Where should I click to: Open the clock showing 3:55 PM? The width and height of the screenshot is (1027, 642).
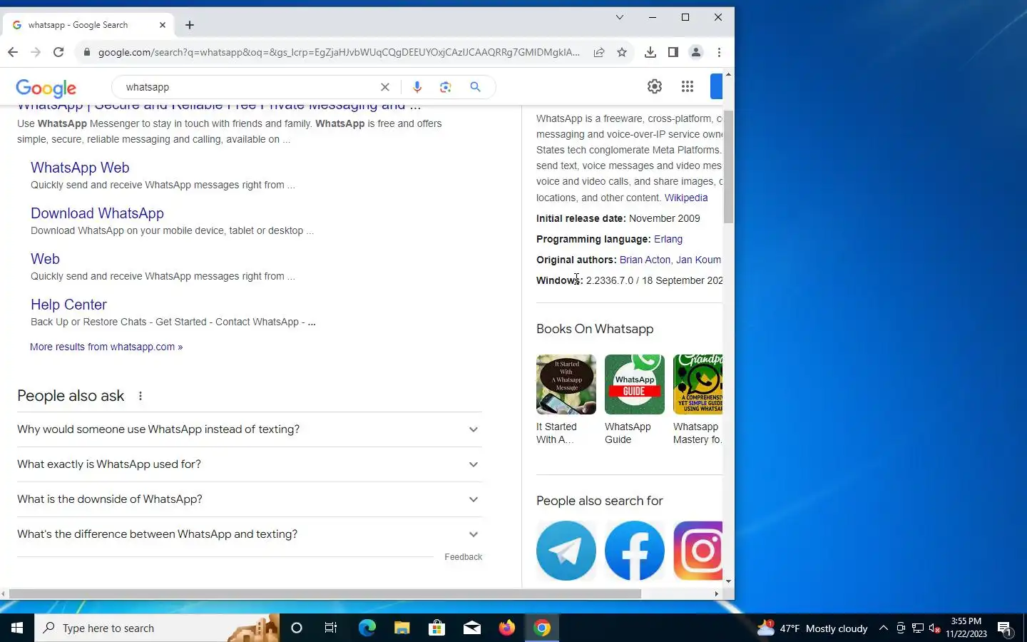(966, 628)
